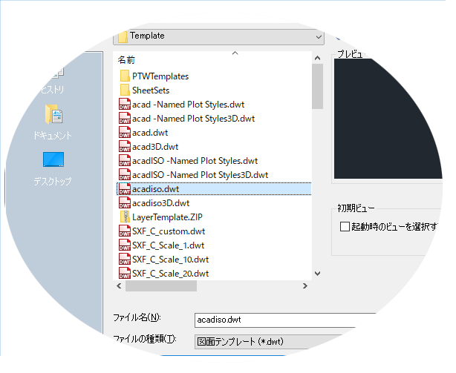Select the file name SXF_C_custom.dwt
The width and height of the screenshot is (456, 373).
click(x=169, y=231)
